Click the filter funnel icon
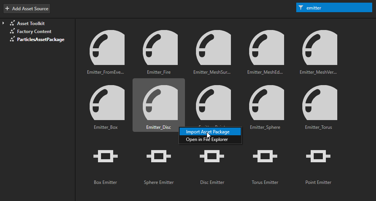 pos(301,8)
